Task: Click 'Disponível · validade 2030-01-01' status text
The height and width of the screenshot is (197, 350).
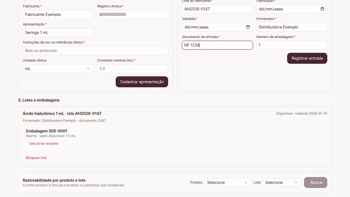Action: (x=302, y=114)
